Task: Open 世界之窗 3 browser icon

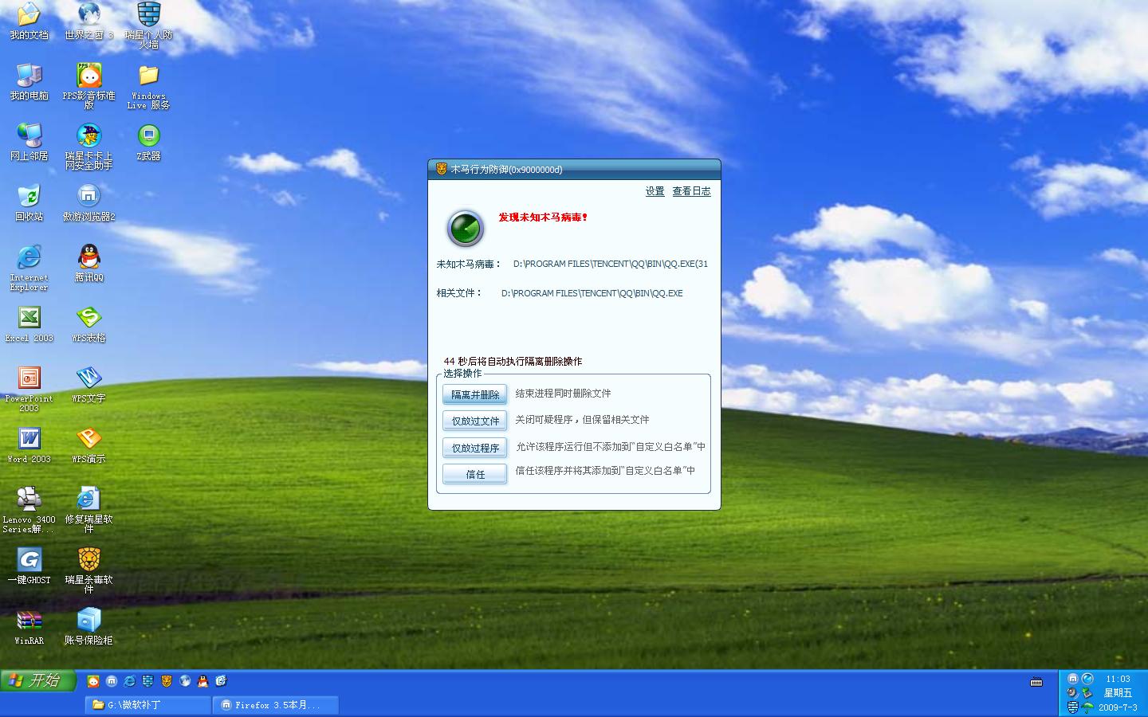Action: pyautogui.click(x=88, y=22)
